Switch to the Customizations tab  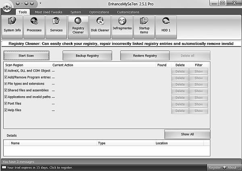[128, 12]
